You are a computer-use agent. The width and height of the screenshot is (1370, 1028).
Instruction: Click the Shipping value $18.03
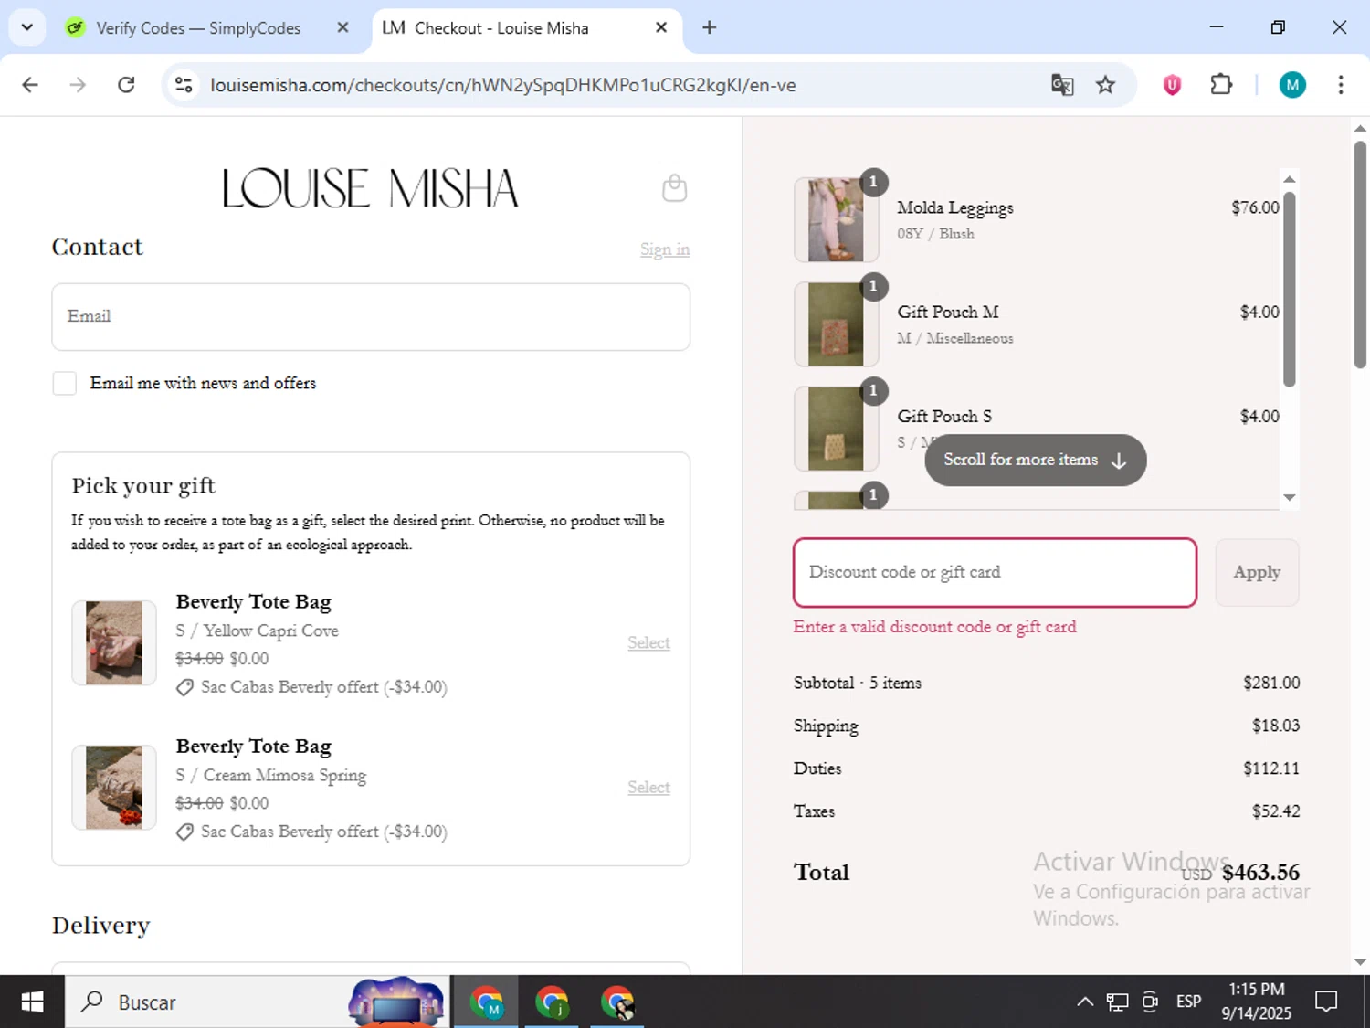pyautogui.click(x=1275, y=726)
